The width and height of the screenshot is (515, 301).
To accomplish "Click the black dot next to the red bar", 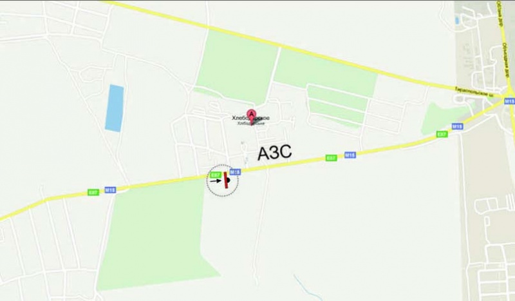I will pos(229,180).
